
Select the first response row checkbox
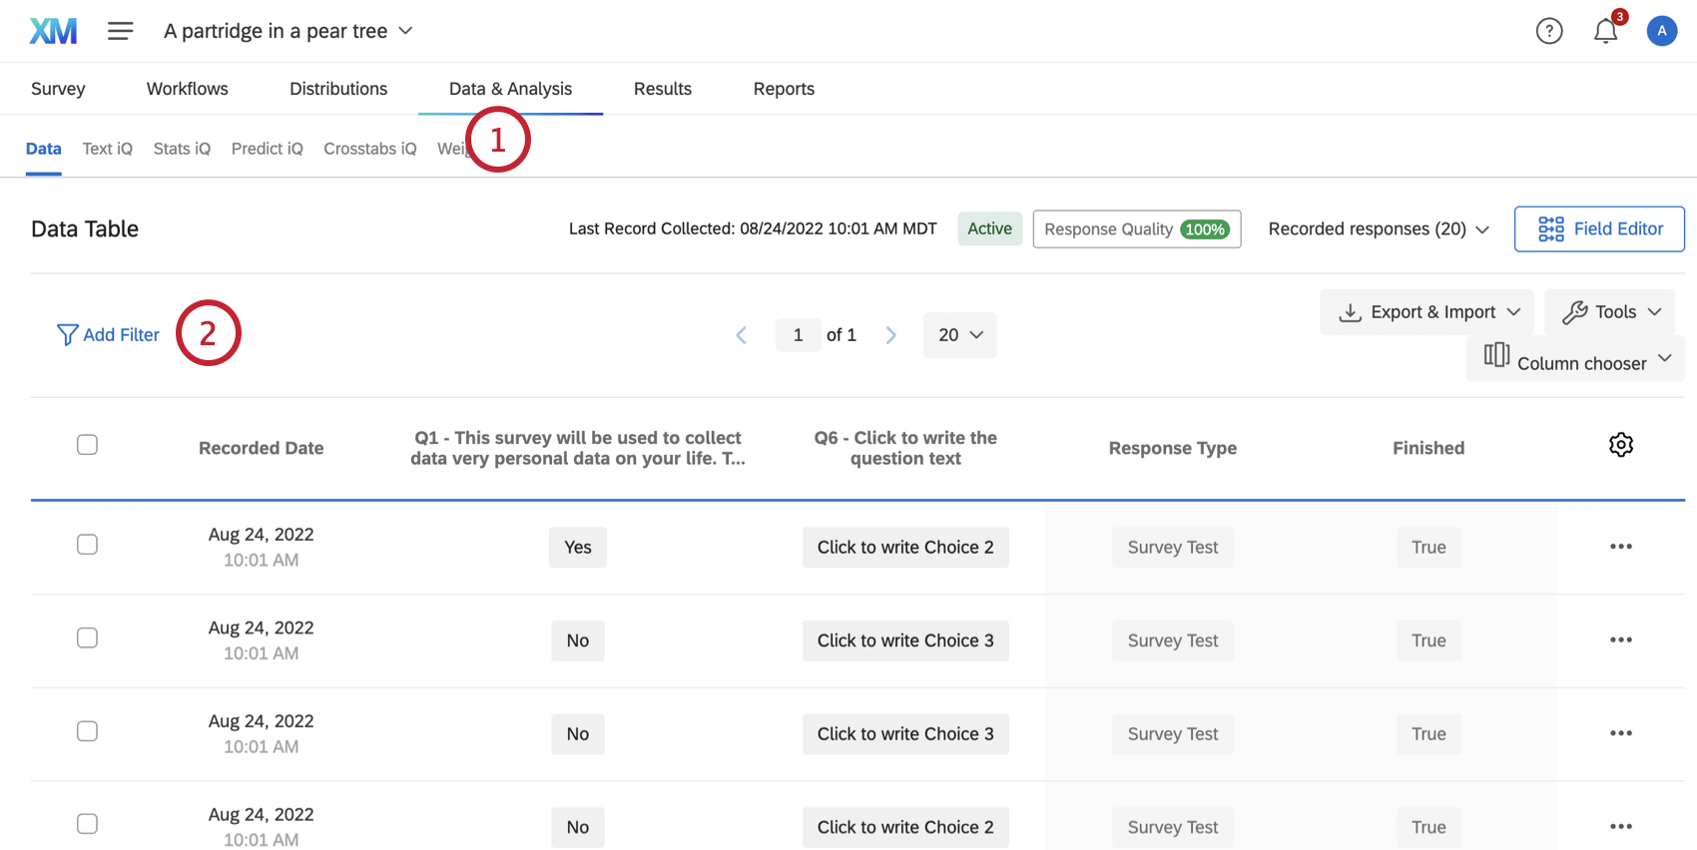(88, 545)
